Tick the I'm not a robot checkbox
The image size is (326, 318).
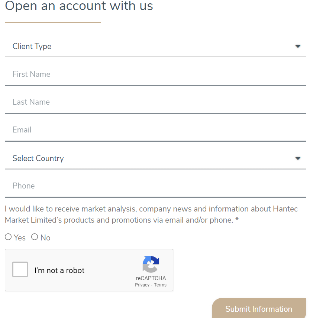(20, 269)
